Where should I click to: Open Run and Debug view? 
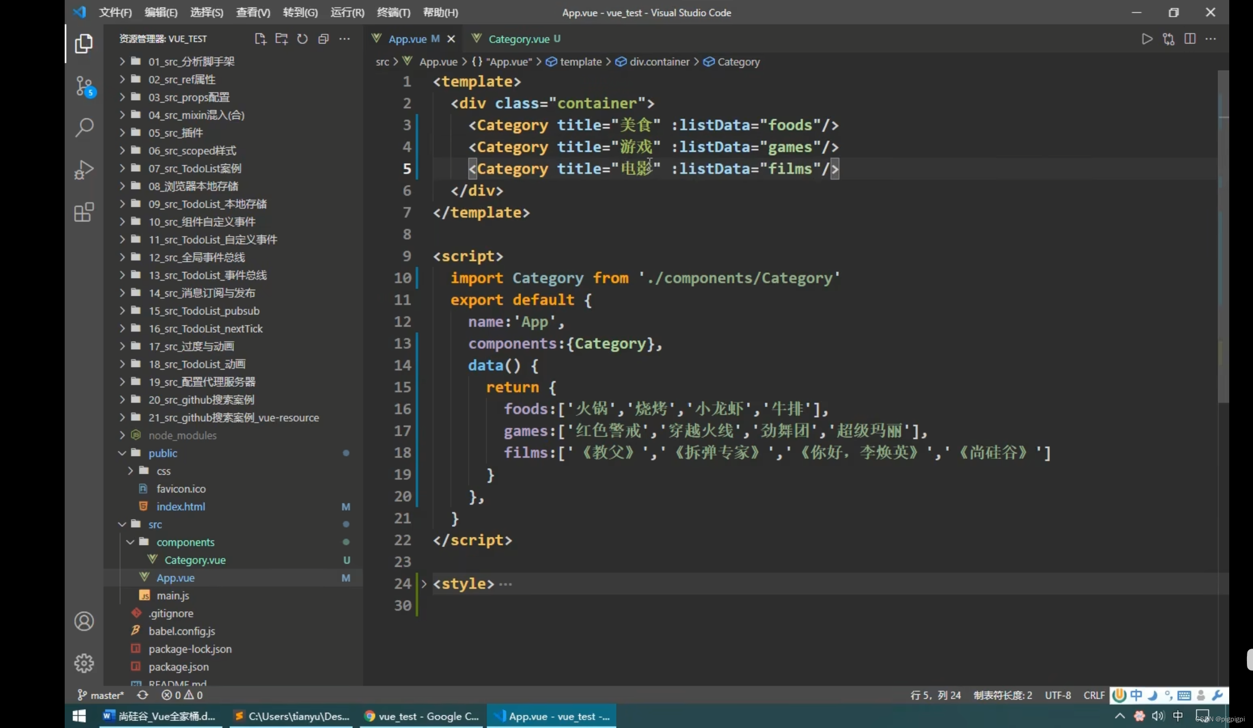[84, 170]
